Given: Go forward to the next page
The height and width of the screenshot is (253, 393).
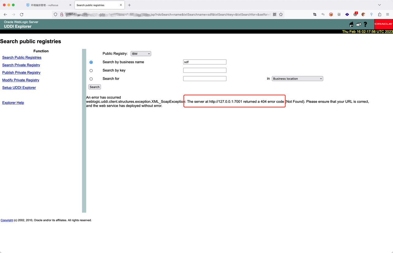Looking at the screenshot, I should (13, 14).
